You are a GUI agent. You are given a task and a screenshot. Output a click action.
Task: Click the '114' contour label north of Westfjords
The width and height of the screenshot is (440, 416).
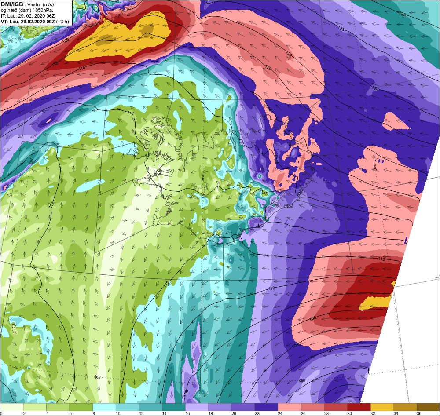(130, 113)
